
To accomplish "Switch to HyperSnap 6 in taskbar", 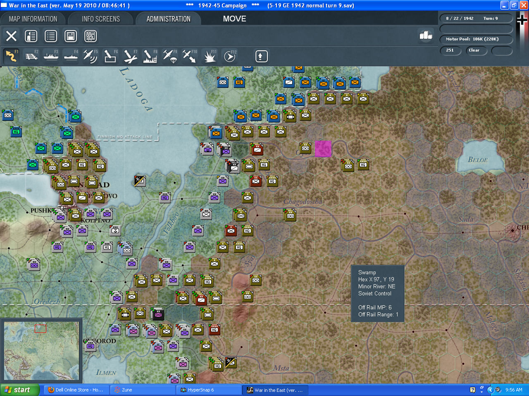I will 209,390.
